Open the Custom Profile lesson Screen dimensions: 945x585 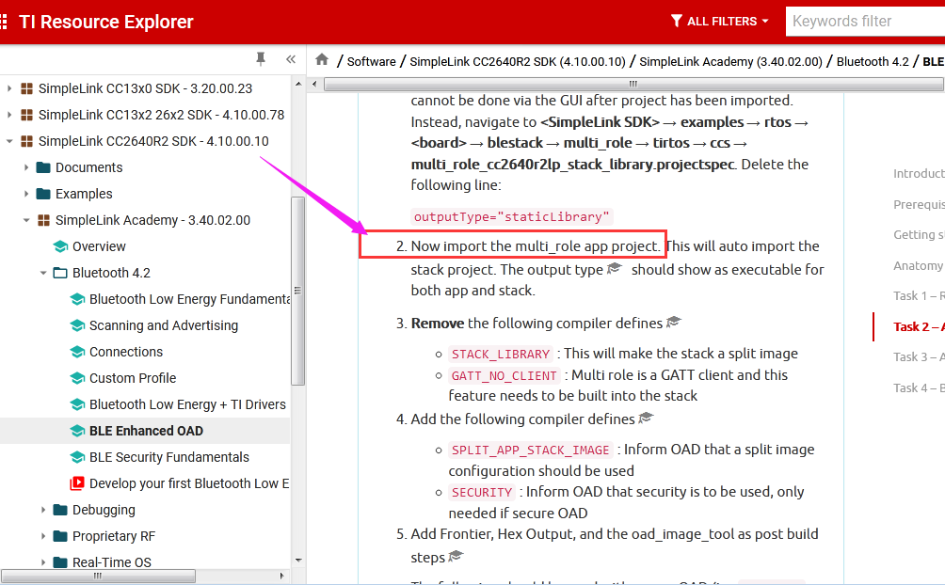(x=133, y=378)
